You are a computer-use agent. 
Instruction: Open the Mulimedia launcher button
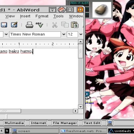click(x=14, y=123)
